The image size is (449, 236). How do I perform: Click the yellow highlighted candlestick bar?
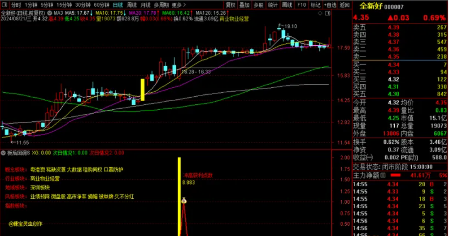pyautogui.click(x=143, y=90)
